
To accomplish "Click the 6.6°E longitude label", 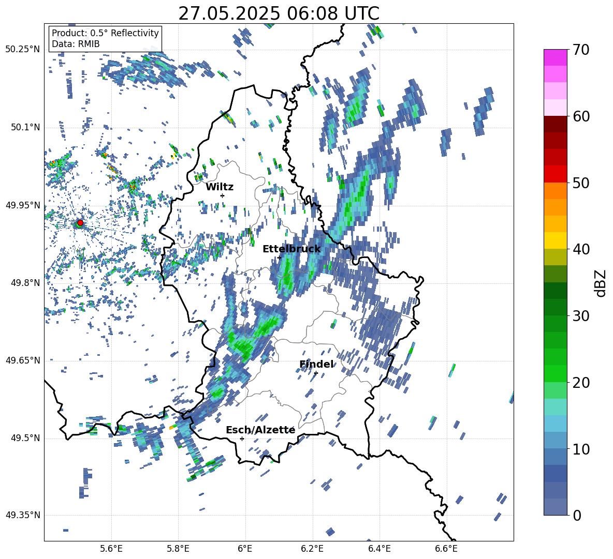I will (446, 549).
